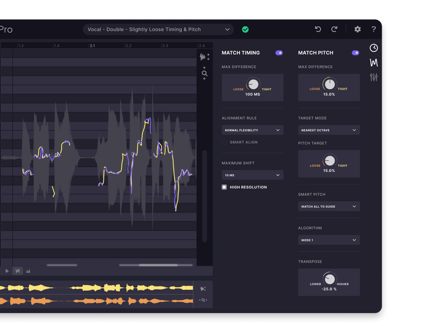Click the undo arrow in the toolbar

(318, 29)
